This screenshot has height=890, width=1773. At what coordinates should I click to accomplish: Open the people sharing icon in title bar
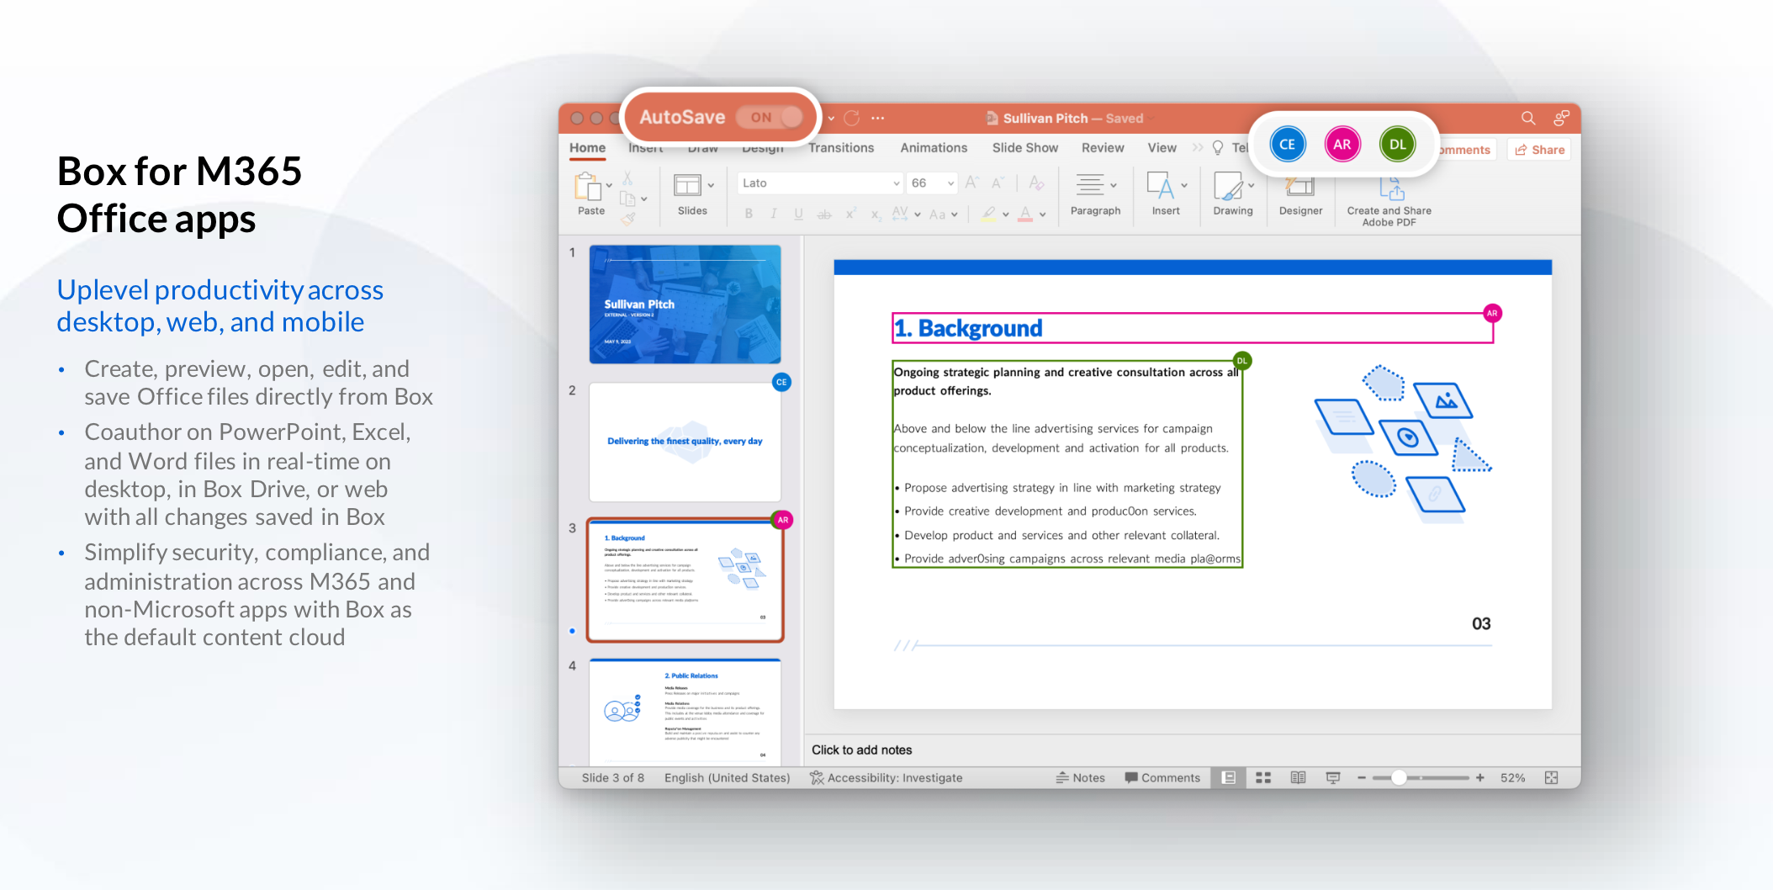pyautogui.click(x=1561, y=118)
